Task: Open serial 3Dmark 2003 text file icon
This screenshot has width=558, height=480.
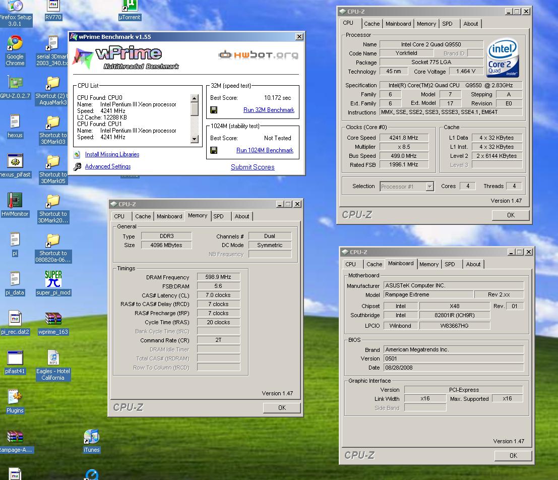Action: (x=52, y=43)
